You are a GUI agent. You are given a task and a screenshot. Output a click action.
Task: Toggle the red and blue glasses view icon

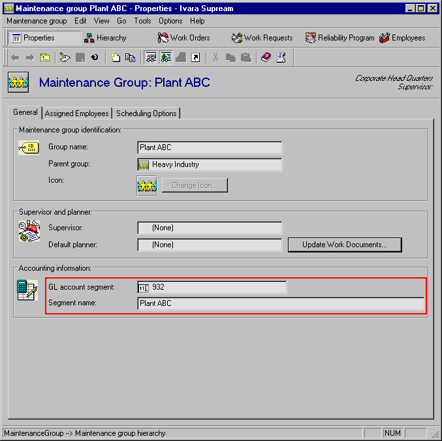151,57
